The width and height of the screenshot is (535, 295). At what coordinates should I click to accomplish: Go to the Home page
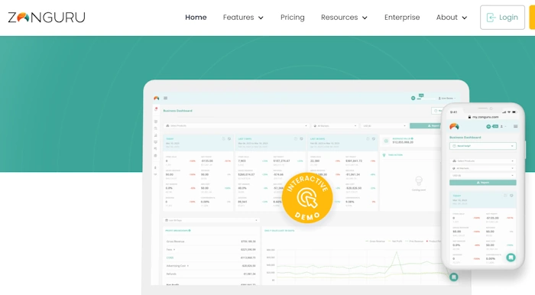(196, 18)
